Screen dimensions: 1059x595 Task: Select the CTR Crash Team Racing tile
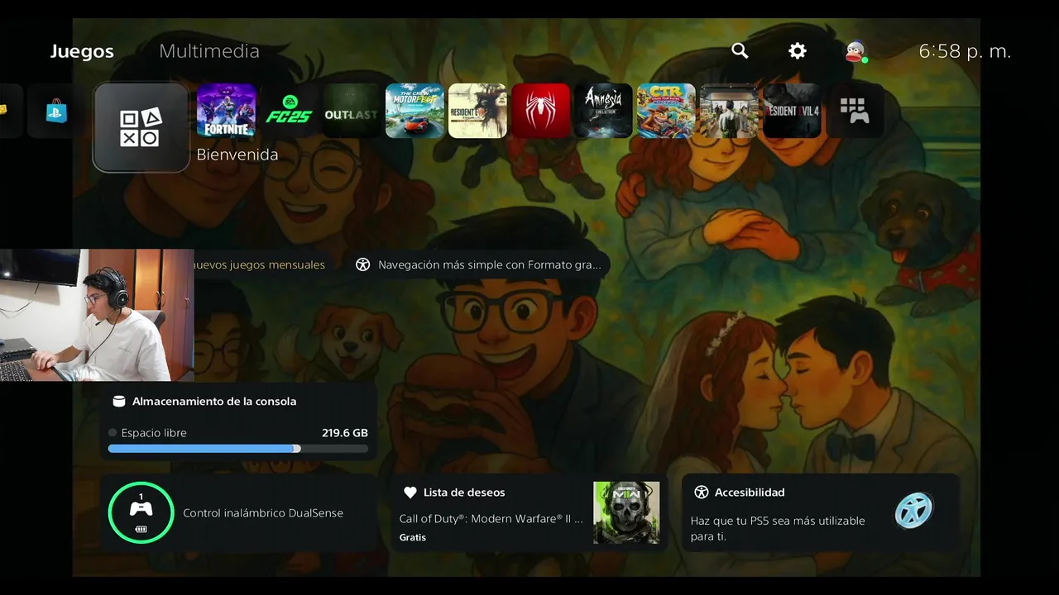pyautogui.click(x=666, y=111)
